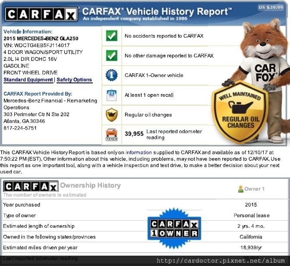Click Last reported odometer reading summary text
This screenshot has width=290, height=266.
174,134
